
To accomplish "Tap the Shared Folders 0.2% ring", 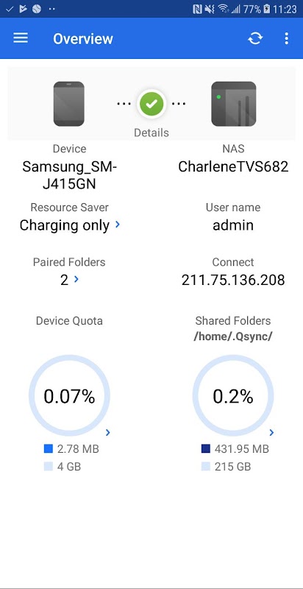I will coord(233,396).
